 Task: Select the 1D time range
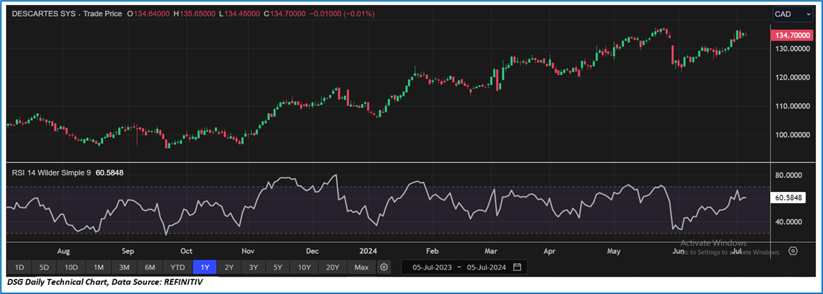click(19, 267)
